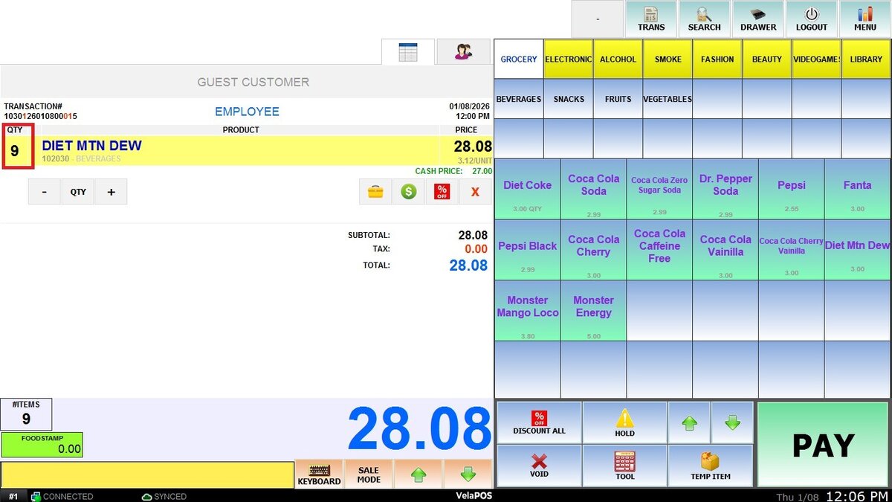Click the SYNCED cloud status indicator
Viewport: 892px width, 502px height.
pyautogui.click(x=164, y=496)
